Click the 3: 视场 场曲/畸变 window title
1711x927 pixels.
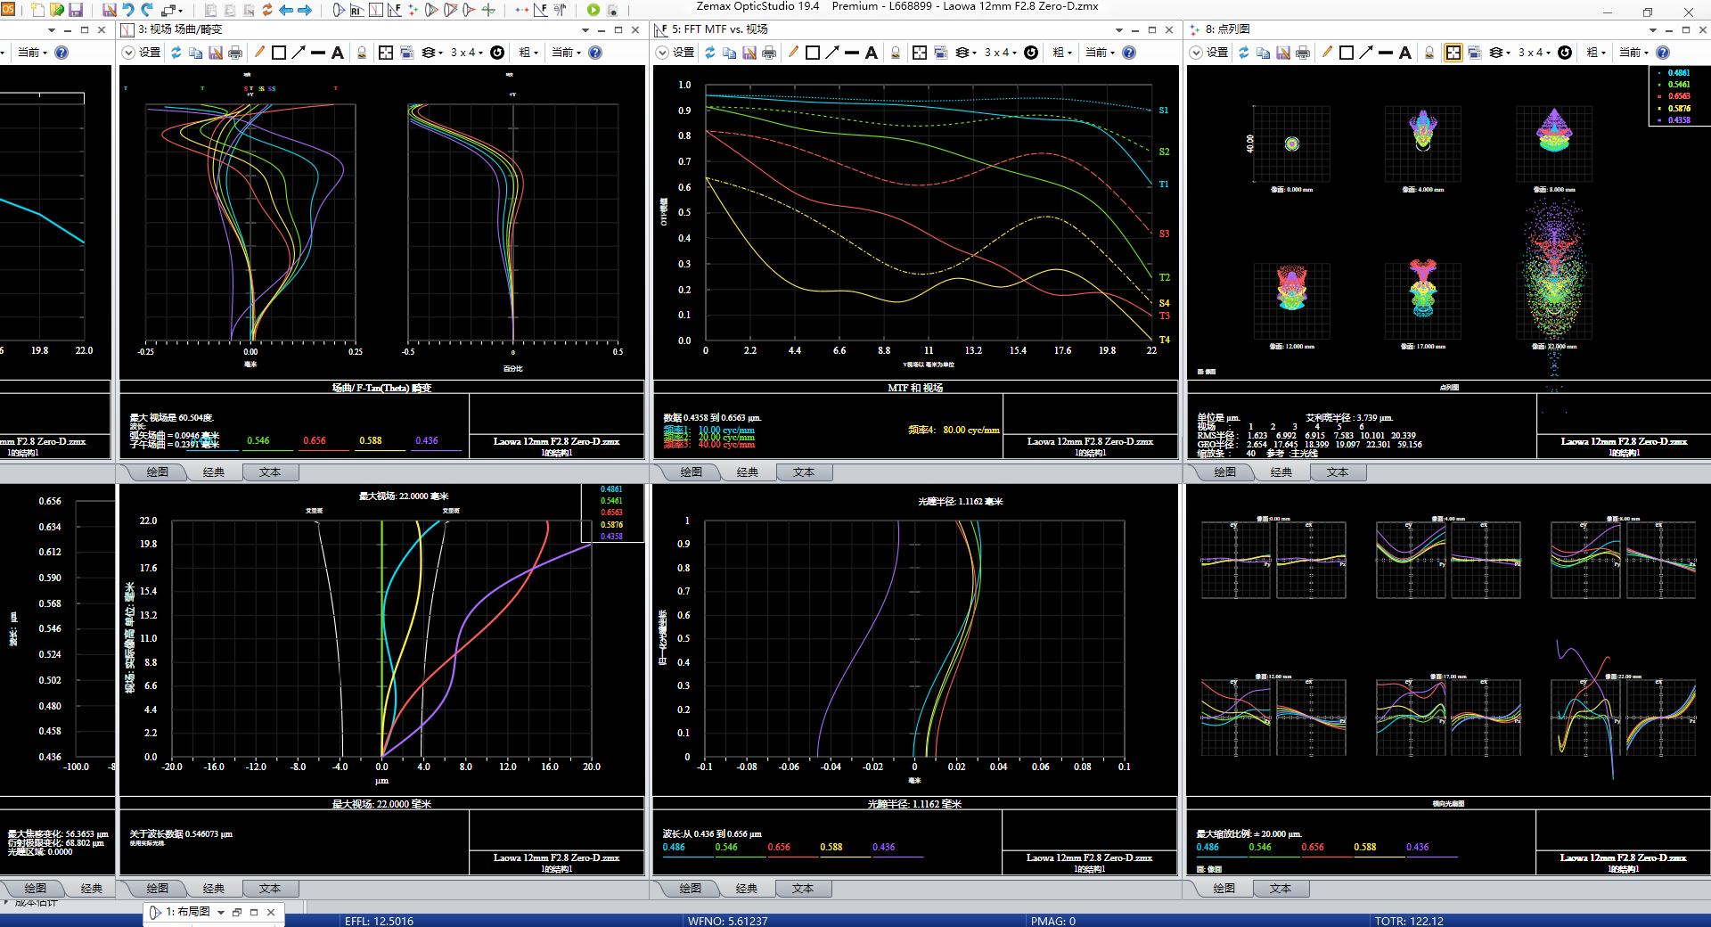pyautogui.click(x=180, y=29)
